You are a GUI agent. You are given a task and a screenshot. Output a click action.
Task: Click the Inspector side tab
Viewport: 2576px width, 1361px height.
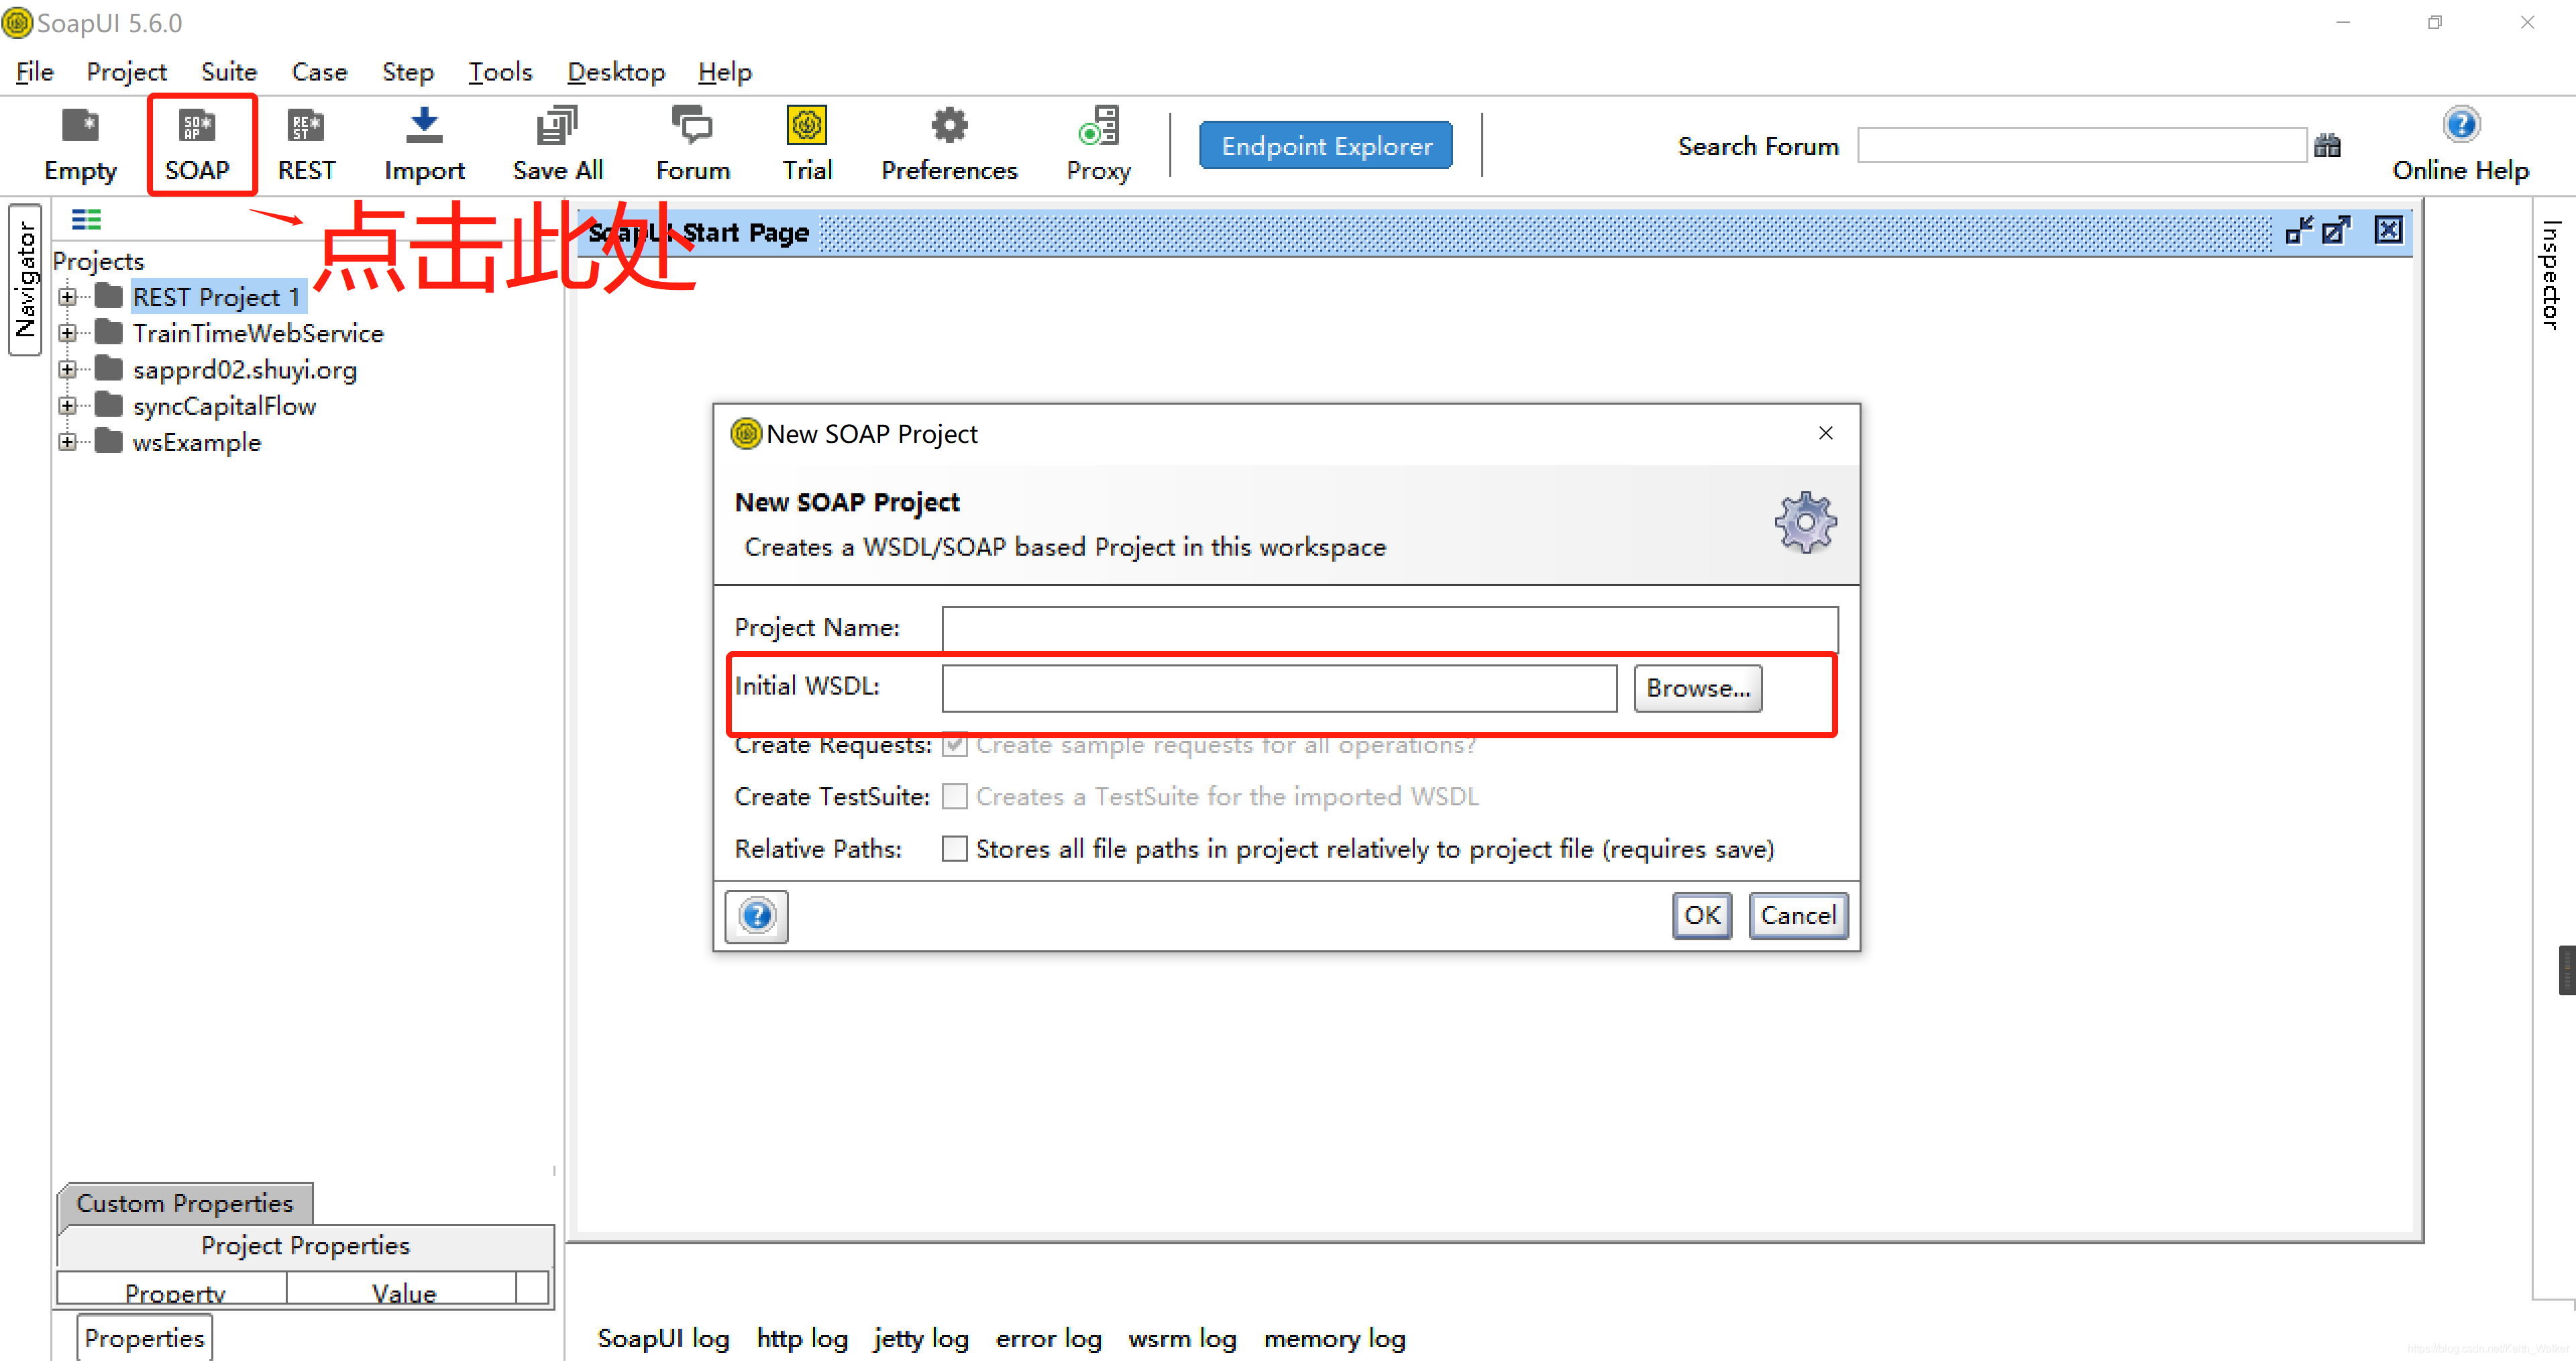[2551, 275]
